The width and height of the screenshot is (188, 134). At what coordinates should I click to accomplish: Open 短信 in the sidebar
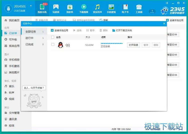9,126
